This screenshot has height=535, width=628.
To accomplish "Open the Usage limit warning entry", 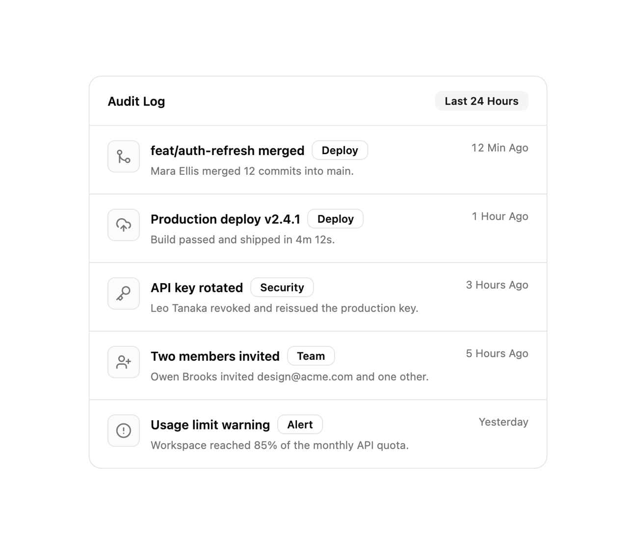I will (210, 425).
